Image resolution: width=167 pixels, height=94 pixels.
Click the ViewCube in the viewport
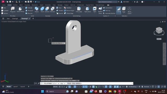coord(159,31)
